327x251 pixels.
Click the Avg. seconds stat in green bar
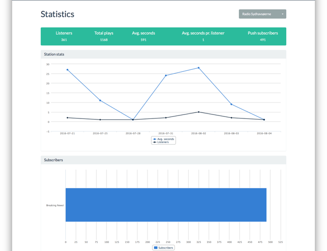(143, 36)
